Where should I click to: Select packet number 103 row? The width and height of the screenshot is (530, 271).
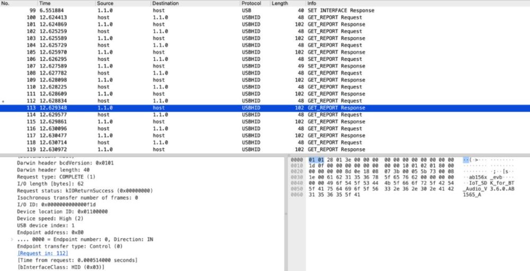tap(265, 39)
